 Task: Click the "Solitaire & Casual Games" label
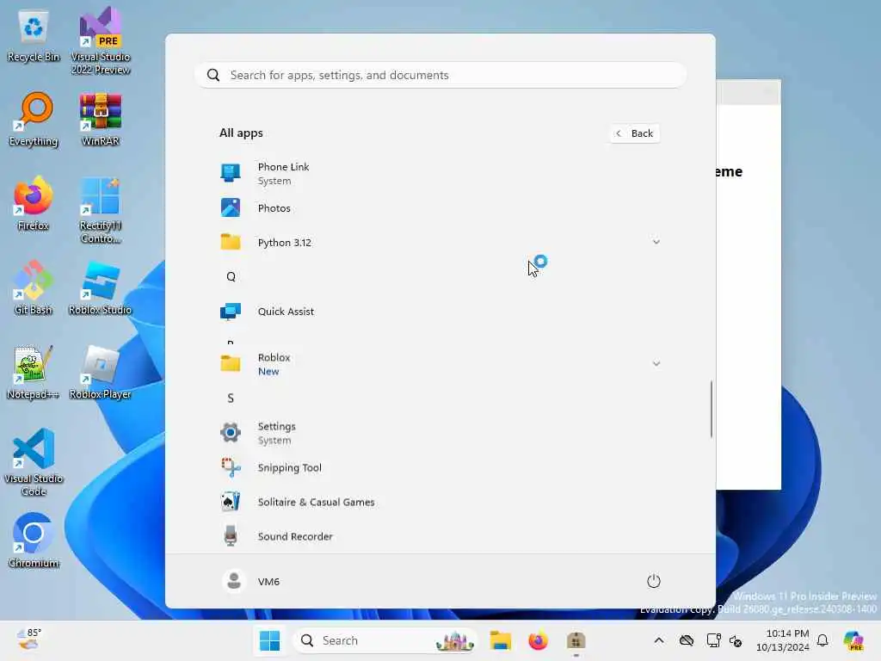[x=316, y=502]
